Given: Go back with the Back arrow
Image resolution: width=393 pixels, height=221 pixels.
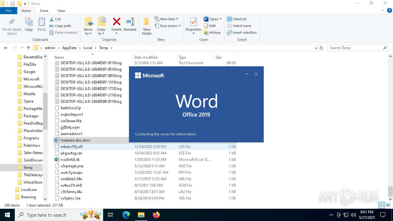Looking at the screenshot, I should click(x=6, y=48).
